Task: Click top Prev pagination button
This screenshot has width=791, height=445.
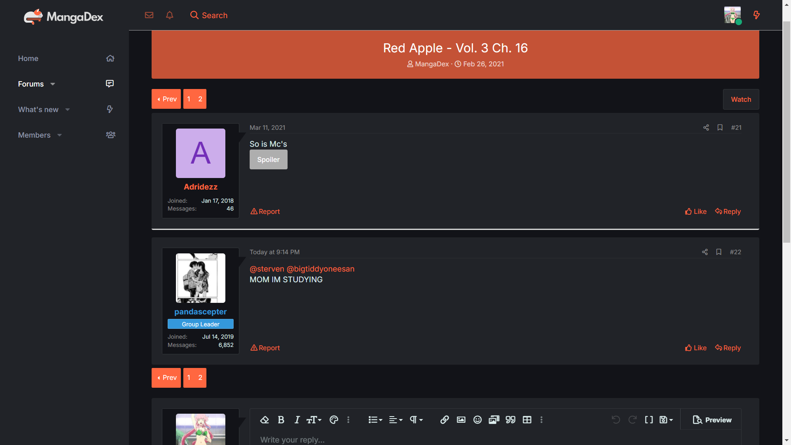Action: point(166,99)
